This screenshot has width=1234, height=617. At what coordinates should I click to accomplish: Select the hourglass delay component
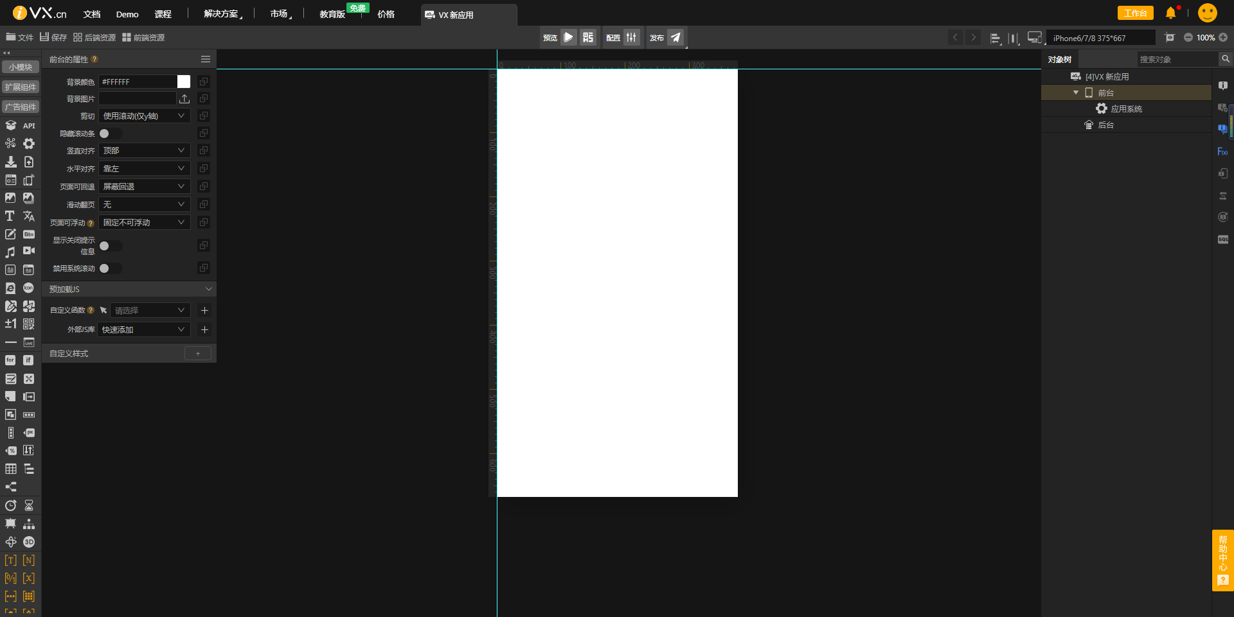(x=29, y=506)
